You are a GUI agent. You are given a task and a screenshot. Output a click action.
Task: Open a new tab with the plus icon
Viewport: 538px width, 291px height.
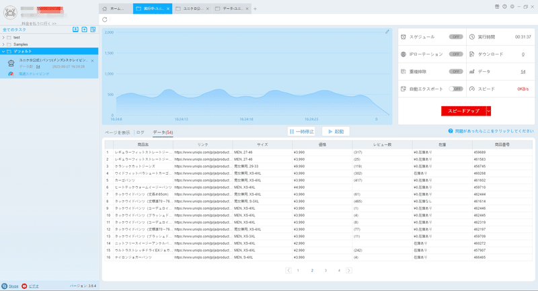[255, 9]
